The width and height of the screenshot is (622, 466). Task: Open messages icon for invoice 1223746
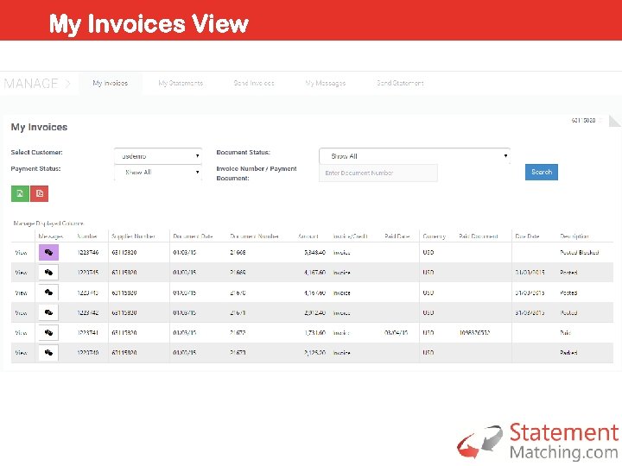click(x=48, y=252)
